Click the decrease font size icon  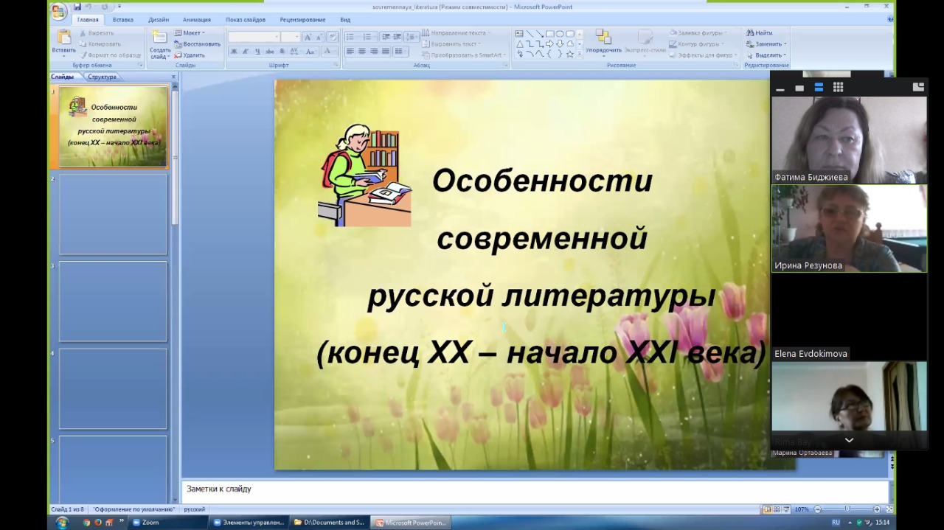(319, 37)
